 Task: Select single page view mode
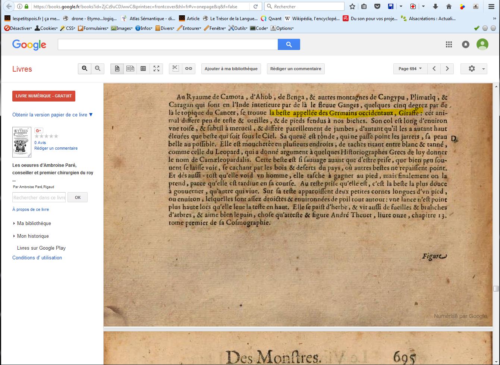pyautogui.click(x=117, y=69)
